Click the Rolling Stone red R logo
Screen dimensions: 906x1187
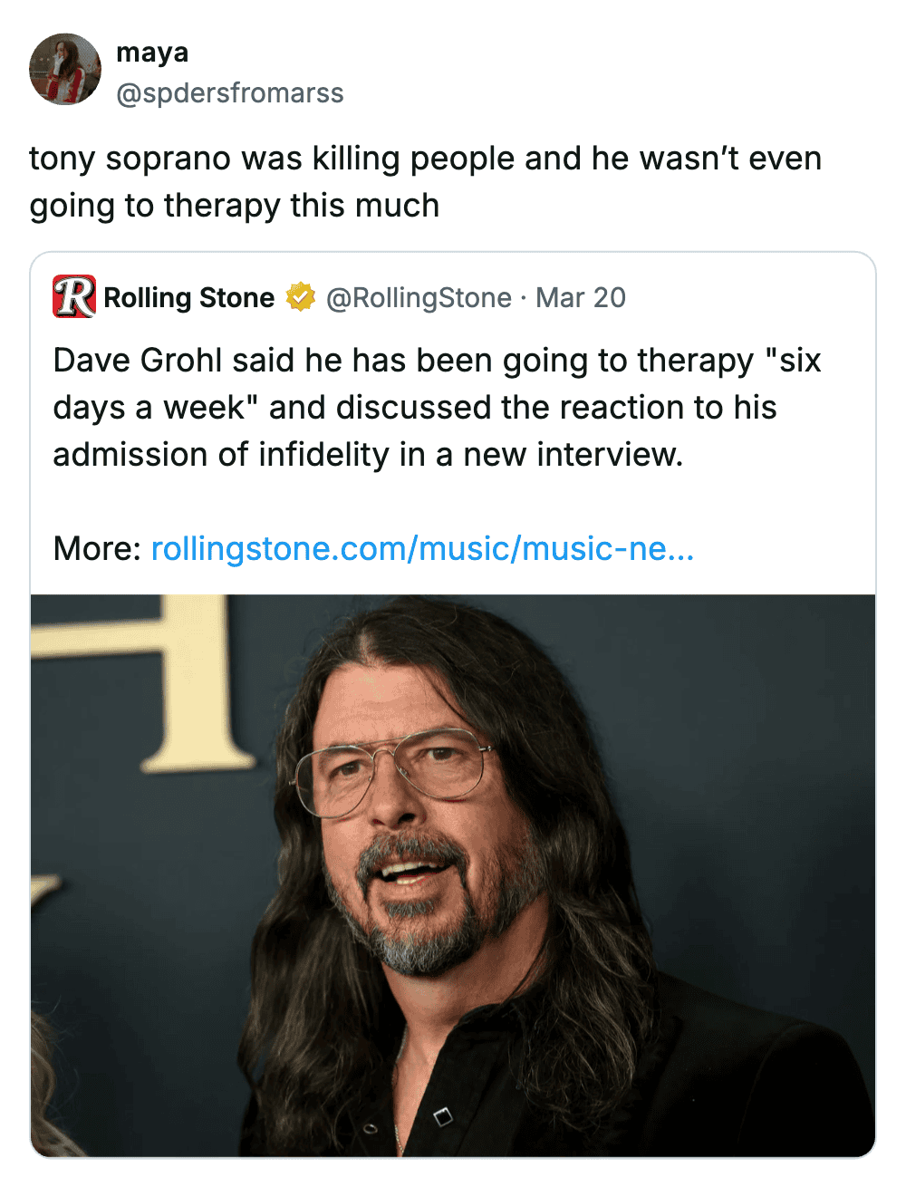coord(74,297)
